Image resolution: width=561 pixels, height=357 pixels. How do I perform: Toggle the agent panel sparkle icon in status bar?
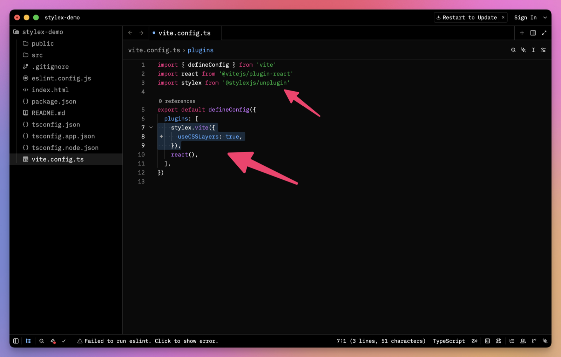pos(545,341)
